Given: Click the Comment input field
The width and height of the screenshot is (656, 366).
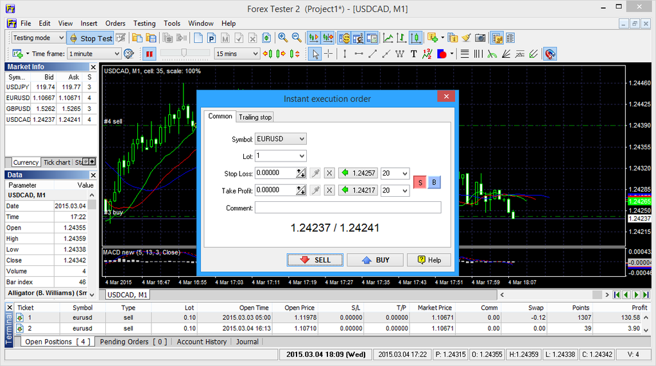Looking at the screenshot, I should pyautogui.click(x=348, y=208).
